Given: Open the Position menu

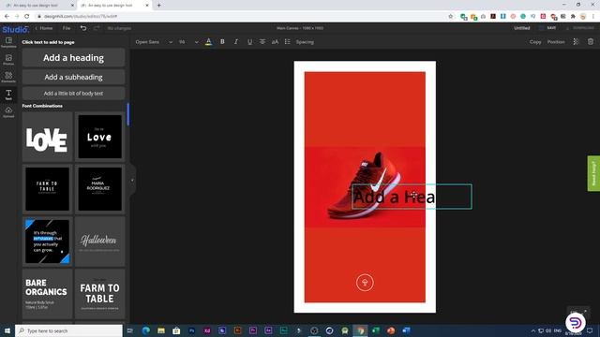Looking at the screenshot, I should click(x=556, y=42).
